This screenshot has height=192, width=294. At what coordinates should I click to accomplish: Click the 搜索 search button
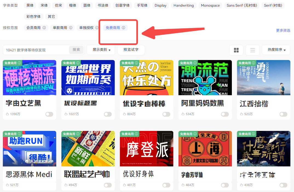tap(76, 50)
